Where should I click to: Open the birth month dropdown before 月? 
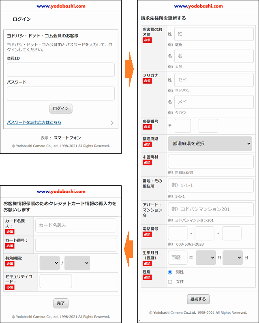coord(205,257)
